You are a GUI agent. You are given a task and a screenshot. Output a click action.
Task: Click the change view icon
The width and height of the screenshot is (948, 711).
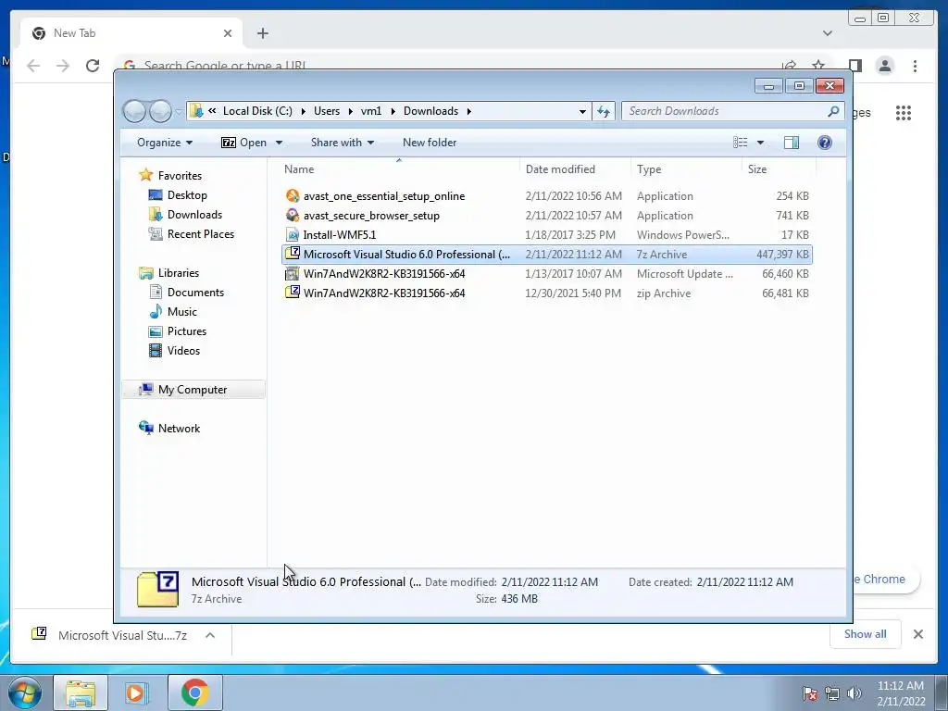(740, 142)
